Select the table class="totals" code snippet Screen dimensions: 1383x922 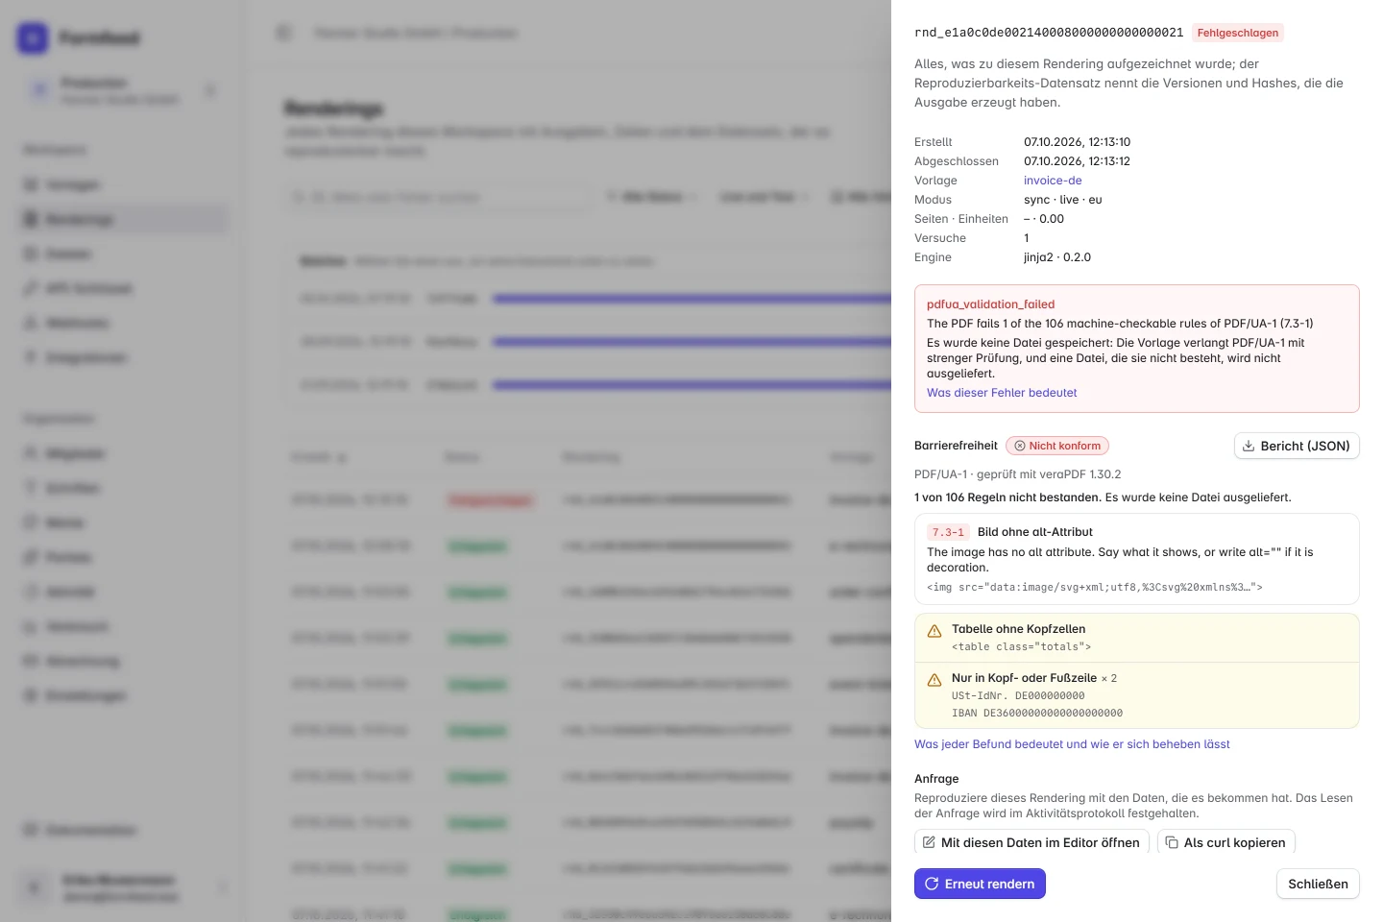1021,647
